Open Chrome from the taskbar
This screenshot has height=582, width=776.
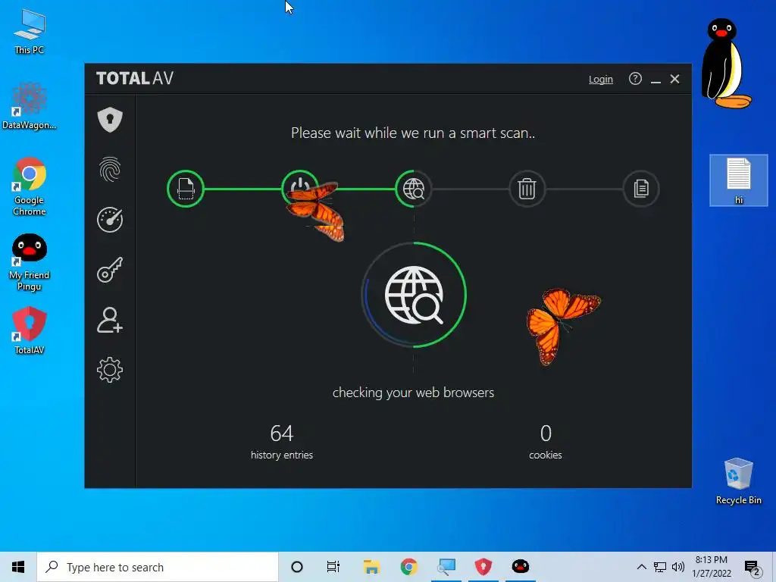tap(408, 567)
